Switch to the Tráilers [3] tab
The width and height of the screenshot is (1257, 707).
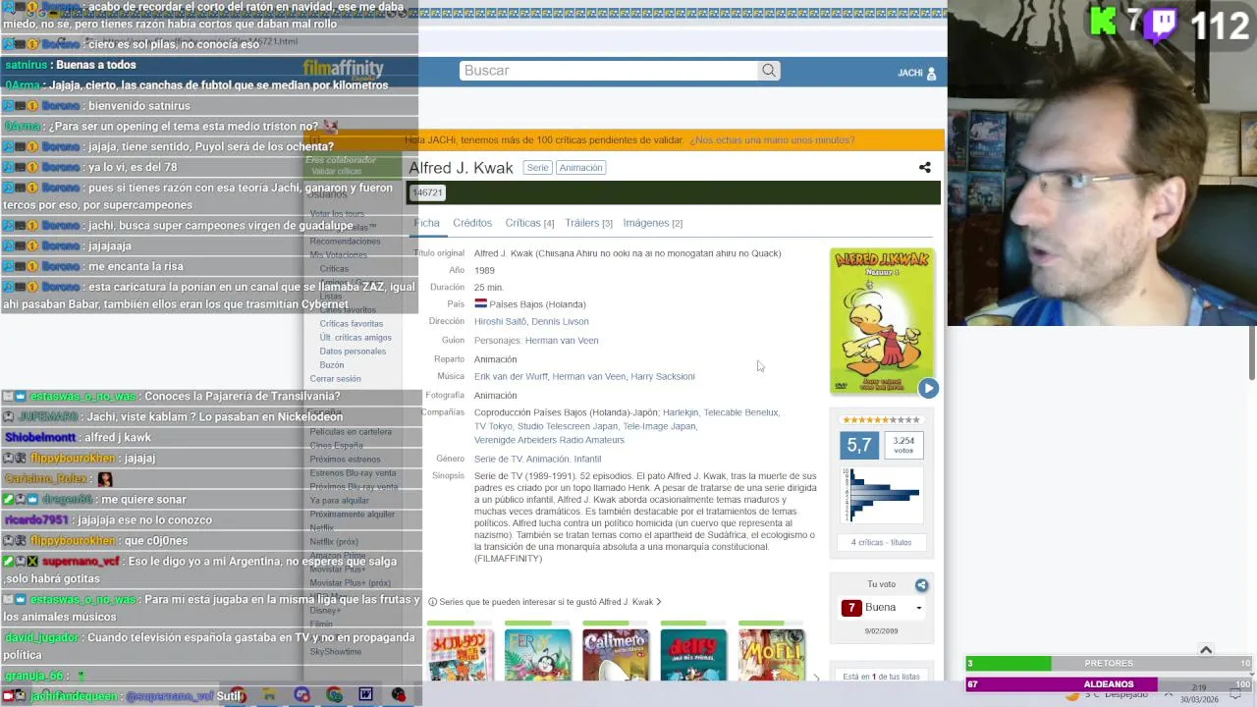(588, 223)
